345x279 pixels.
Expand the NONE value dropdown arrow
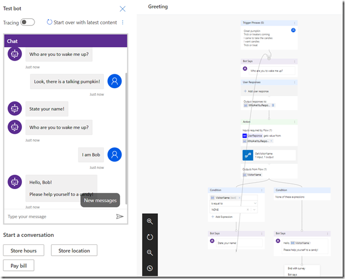tap(255, 210)
